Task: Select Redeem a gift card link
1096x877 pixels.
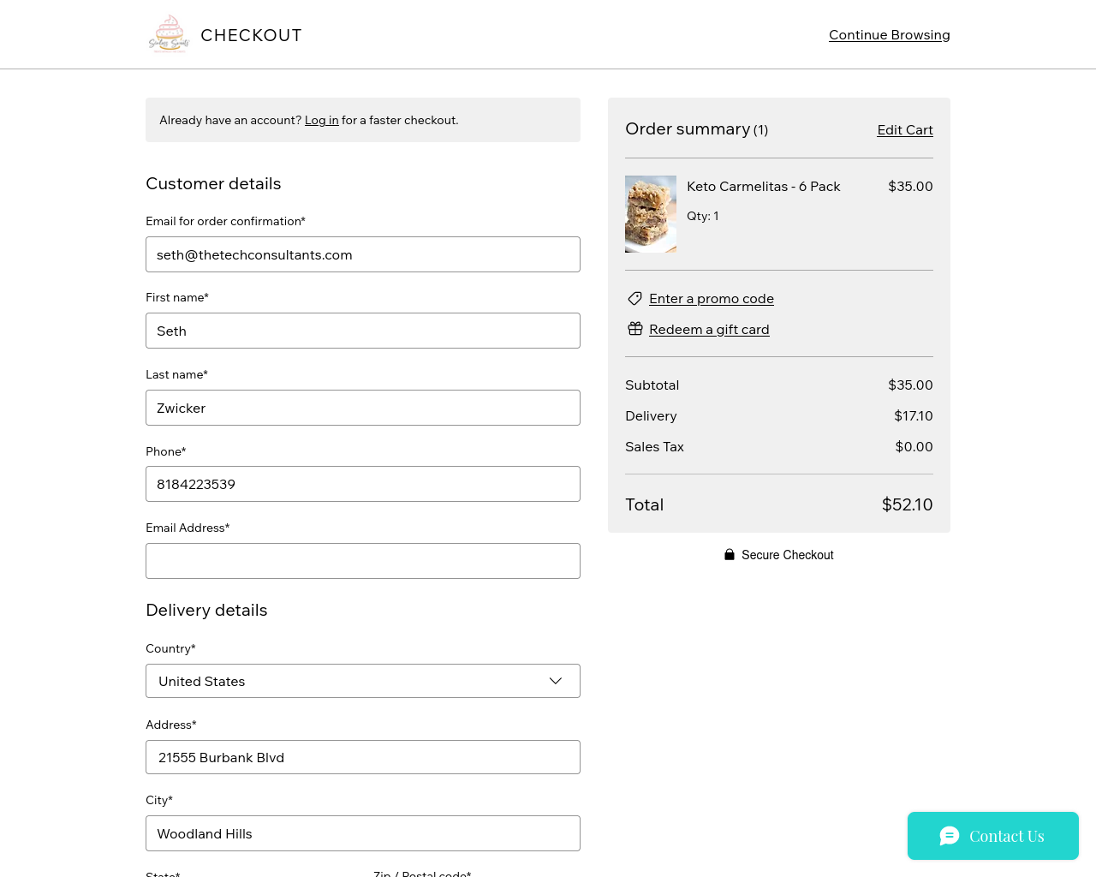Action: [x=709, y=329]
